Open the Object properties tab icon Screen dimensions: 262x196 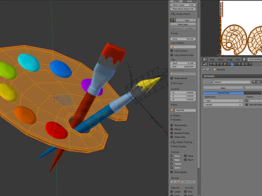[x=225, y=64]
